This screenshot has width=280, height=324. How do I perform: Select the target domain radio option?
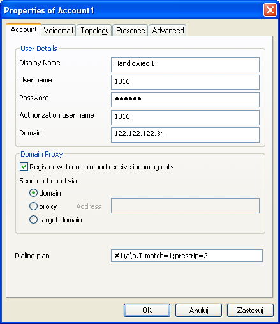(x=33, y=220)
